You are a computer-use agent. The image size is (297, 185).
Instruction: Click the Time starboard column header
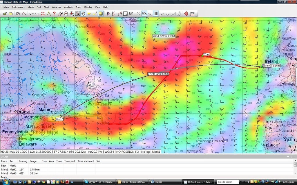click(86, 161)
